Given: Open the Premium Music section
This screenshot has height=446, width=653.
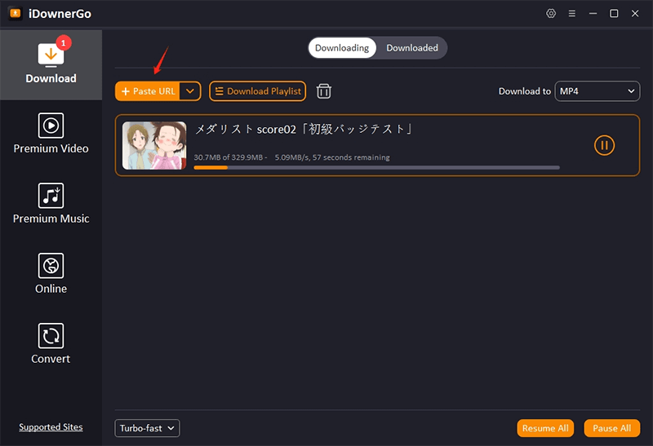Looking at the screenshot, I should (51, 204).
